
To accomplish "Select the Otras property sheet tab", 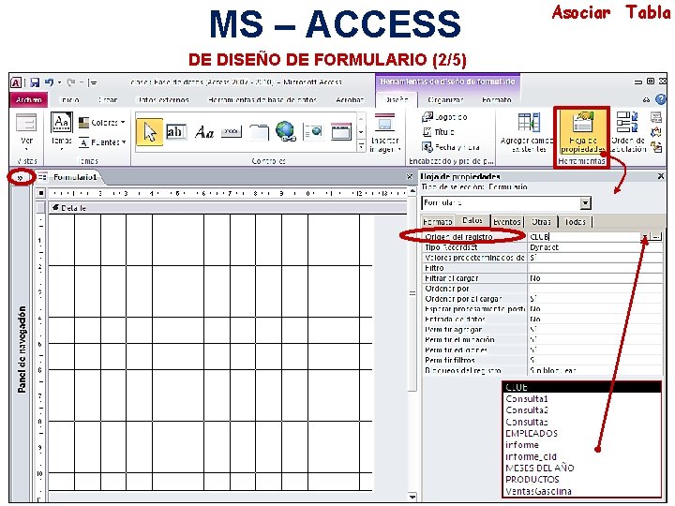I will point(541,221).
